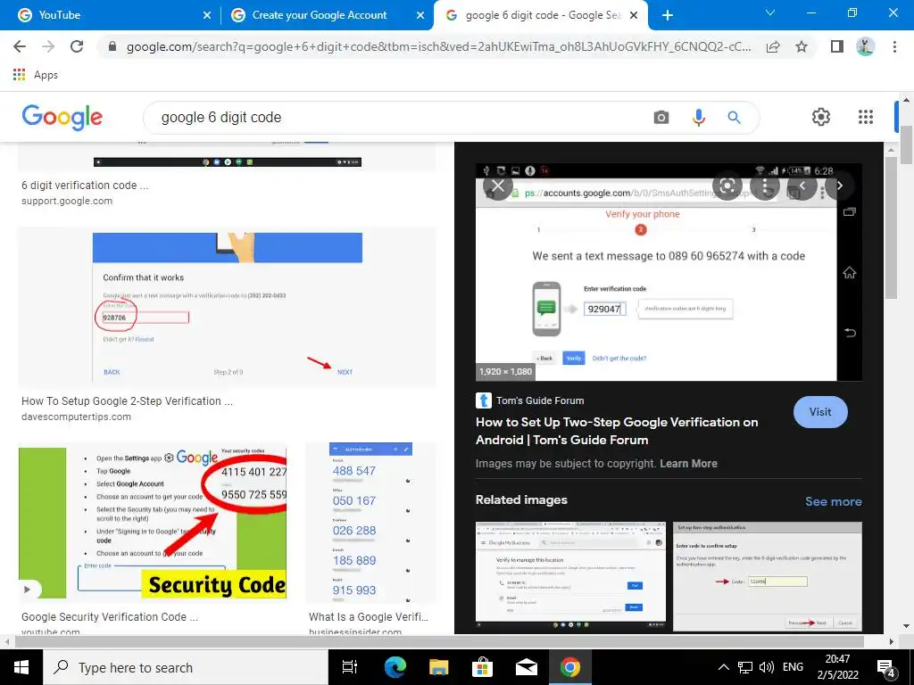Open the Google apps grid

coord(866,117)
